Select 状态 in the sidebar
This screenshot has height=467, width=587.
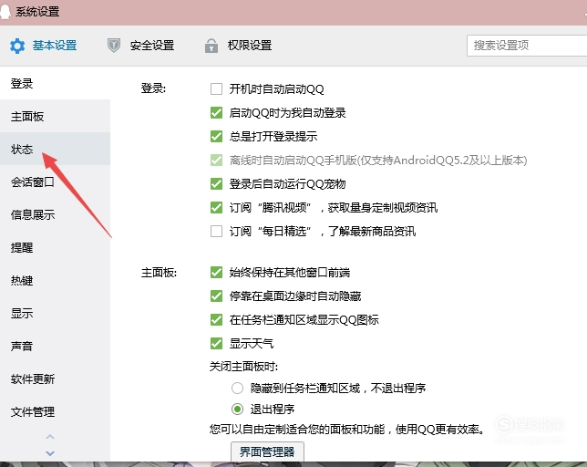pos(55,149)
